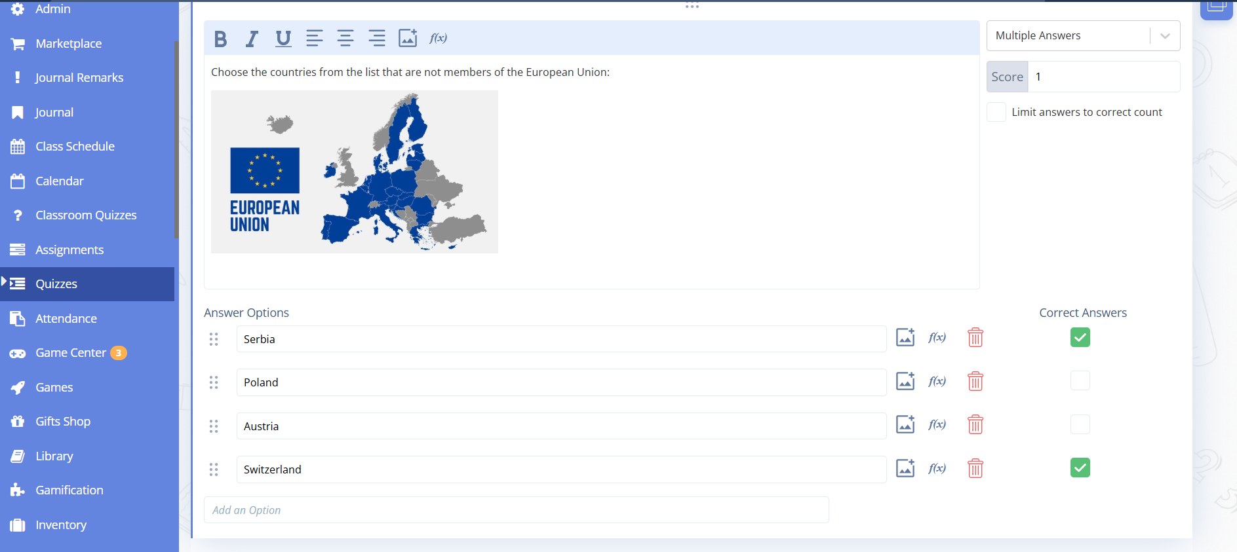Image resolution: width=1237 pixels, height=552 pixels.
Task: Click the Add an Option field
Action: pos(516,510)
